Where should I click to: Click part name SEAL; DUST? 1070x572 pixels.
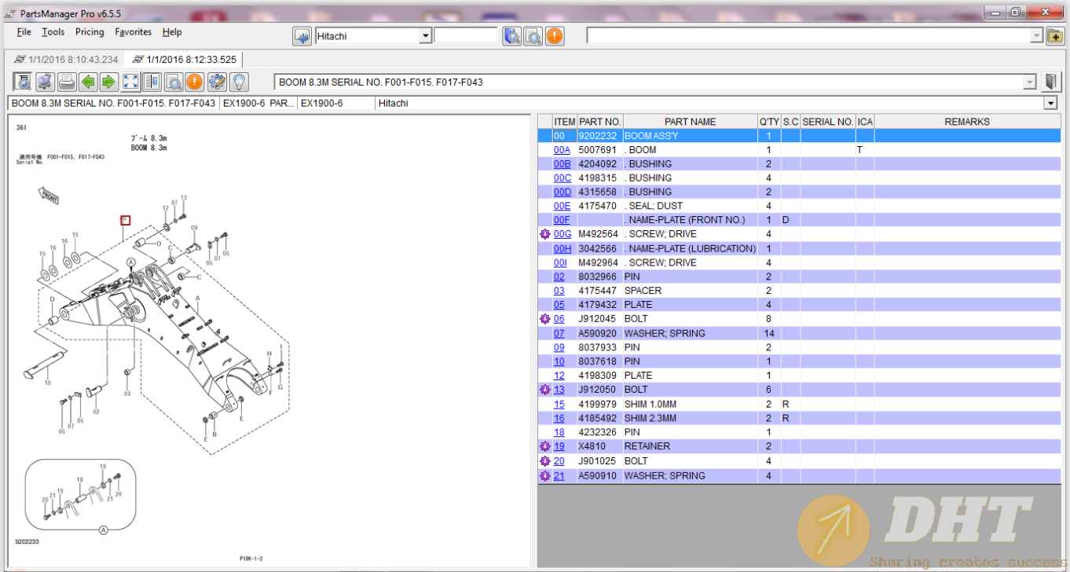coord(654,206)
